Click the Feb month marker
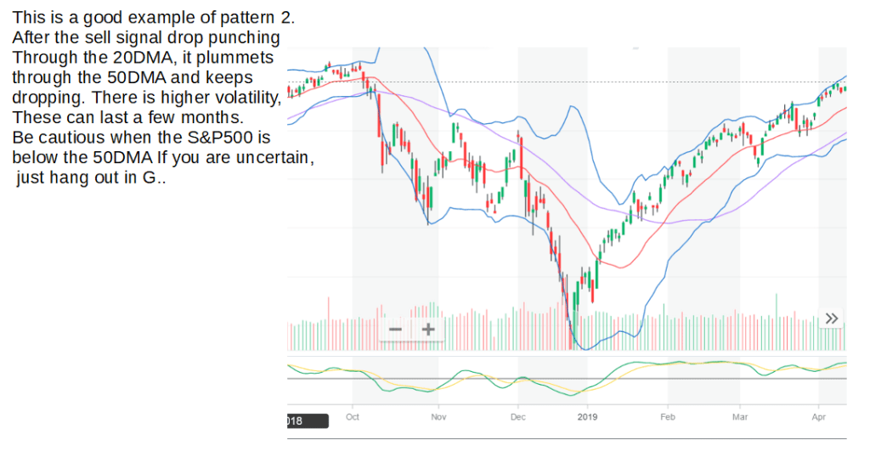The image size is (870, 468). point(668,417)
